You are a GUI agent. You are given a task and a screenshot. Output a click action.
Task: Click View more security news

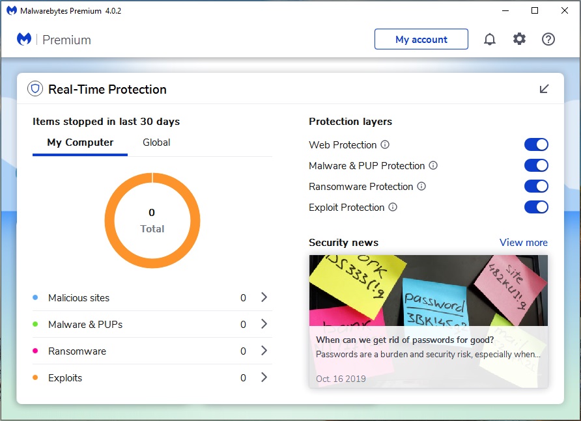point(523,243)
